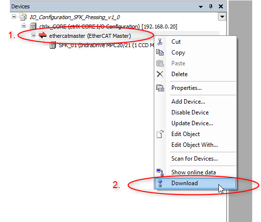Viewport: 261px width, 222px height.
Task: Click the Delete X icon in menu
Action: 160,74
